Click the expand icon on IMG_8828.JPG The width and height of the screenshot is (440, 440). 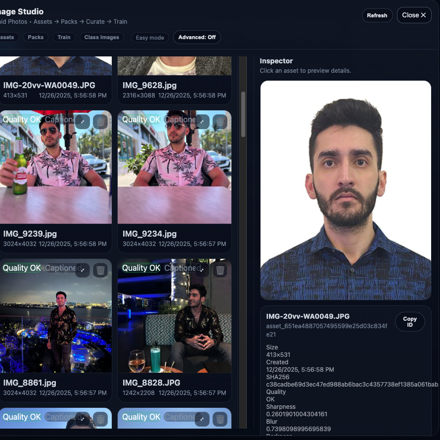(202, 270)
